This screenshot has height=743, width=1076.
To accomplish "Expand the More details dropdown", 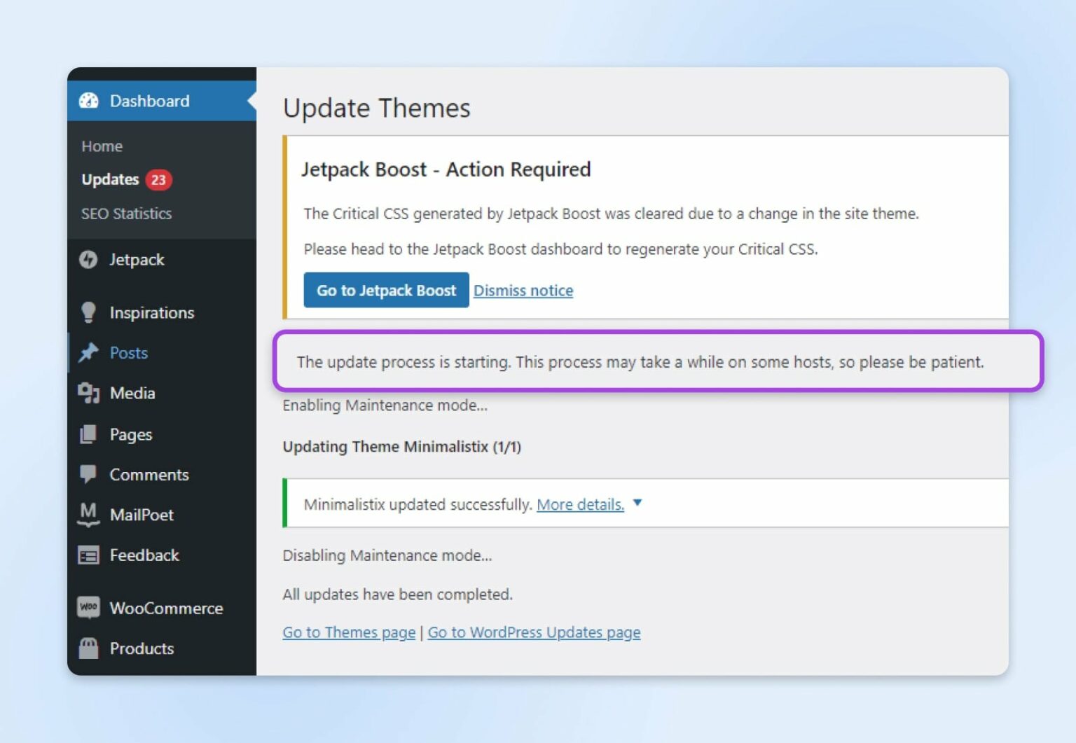I will click(637, 504).
